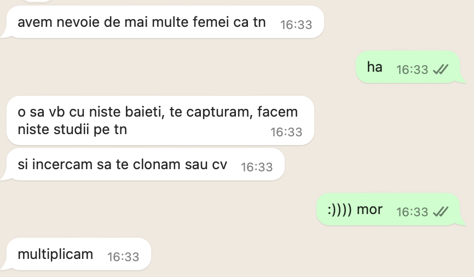Select the "multiplicam" message
474x277 pixels.
(x=55, y=255)
